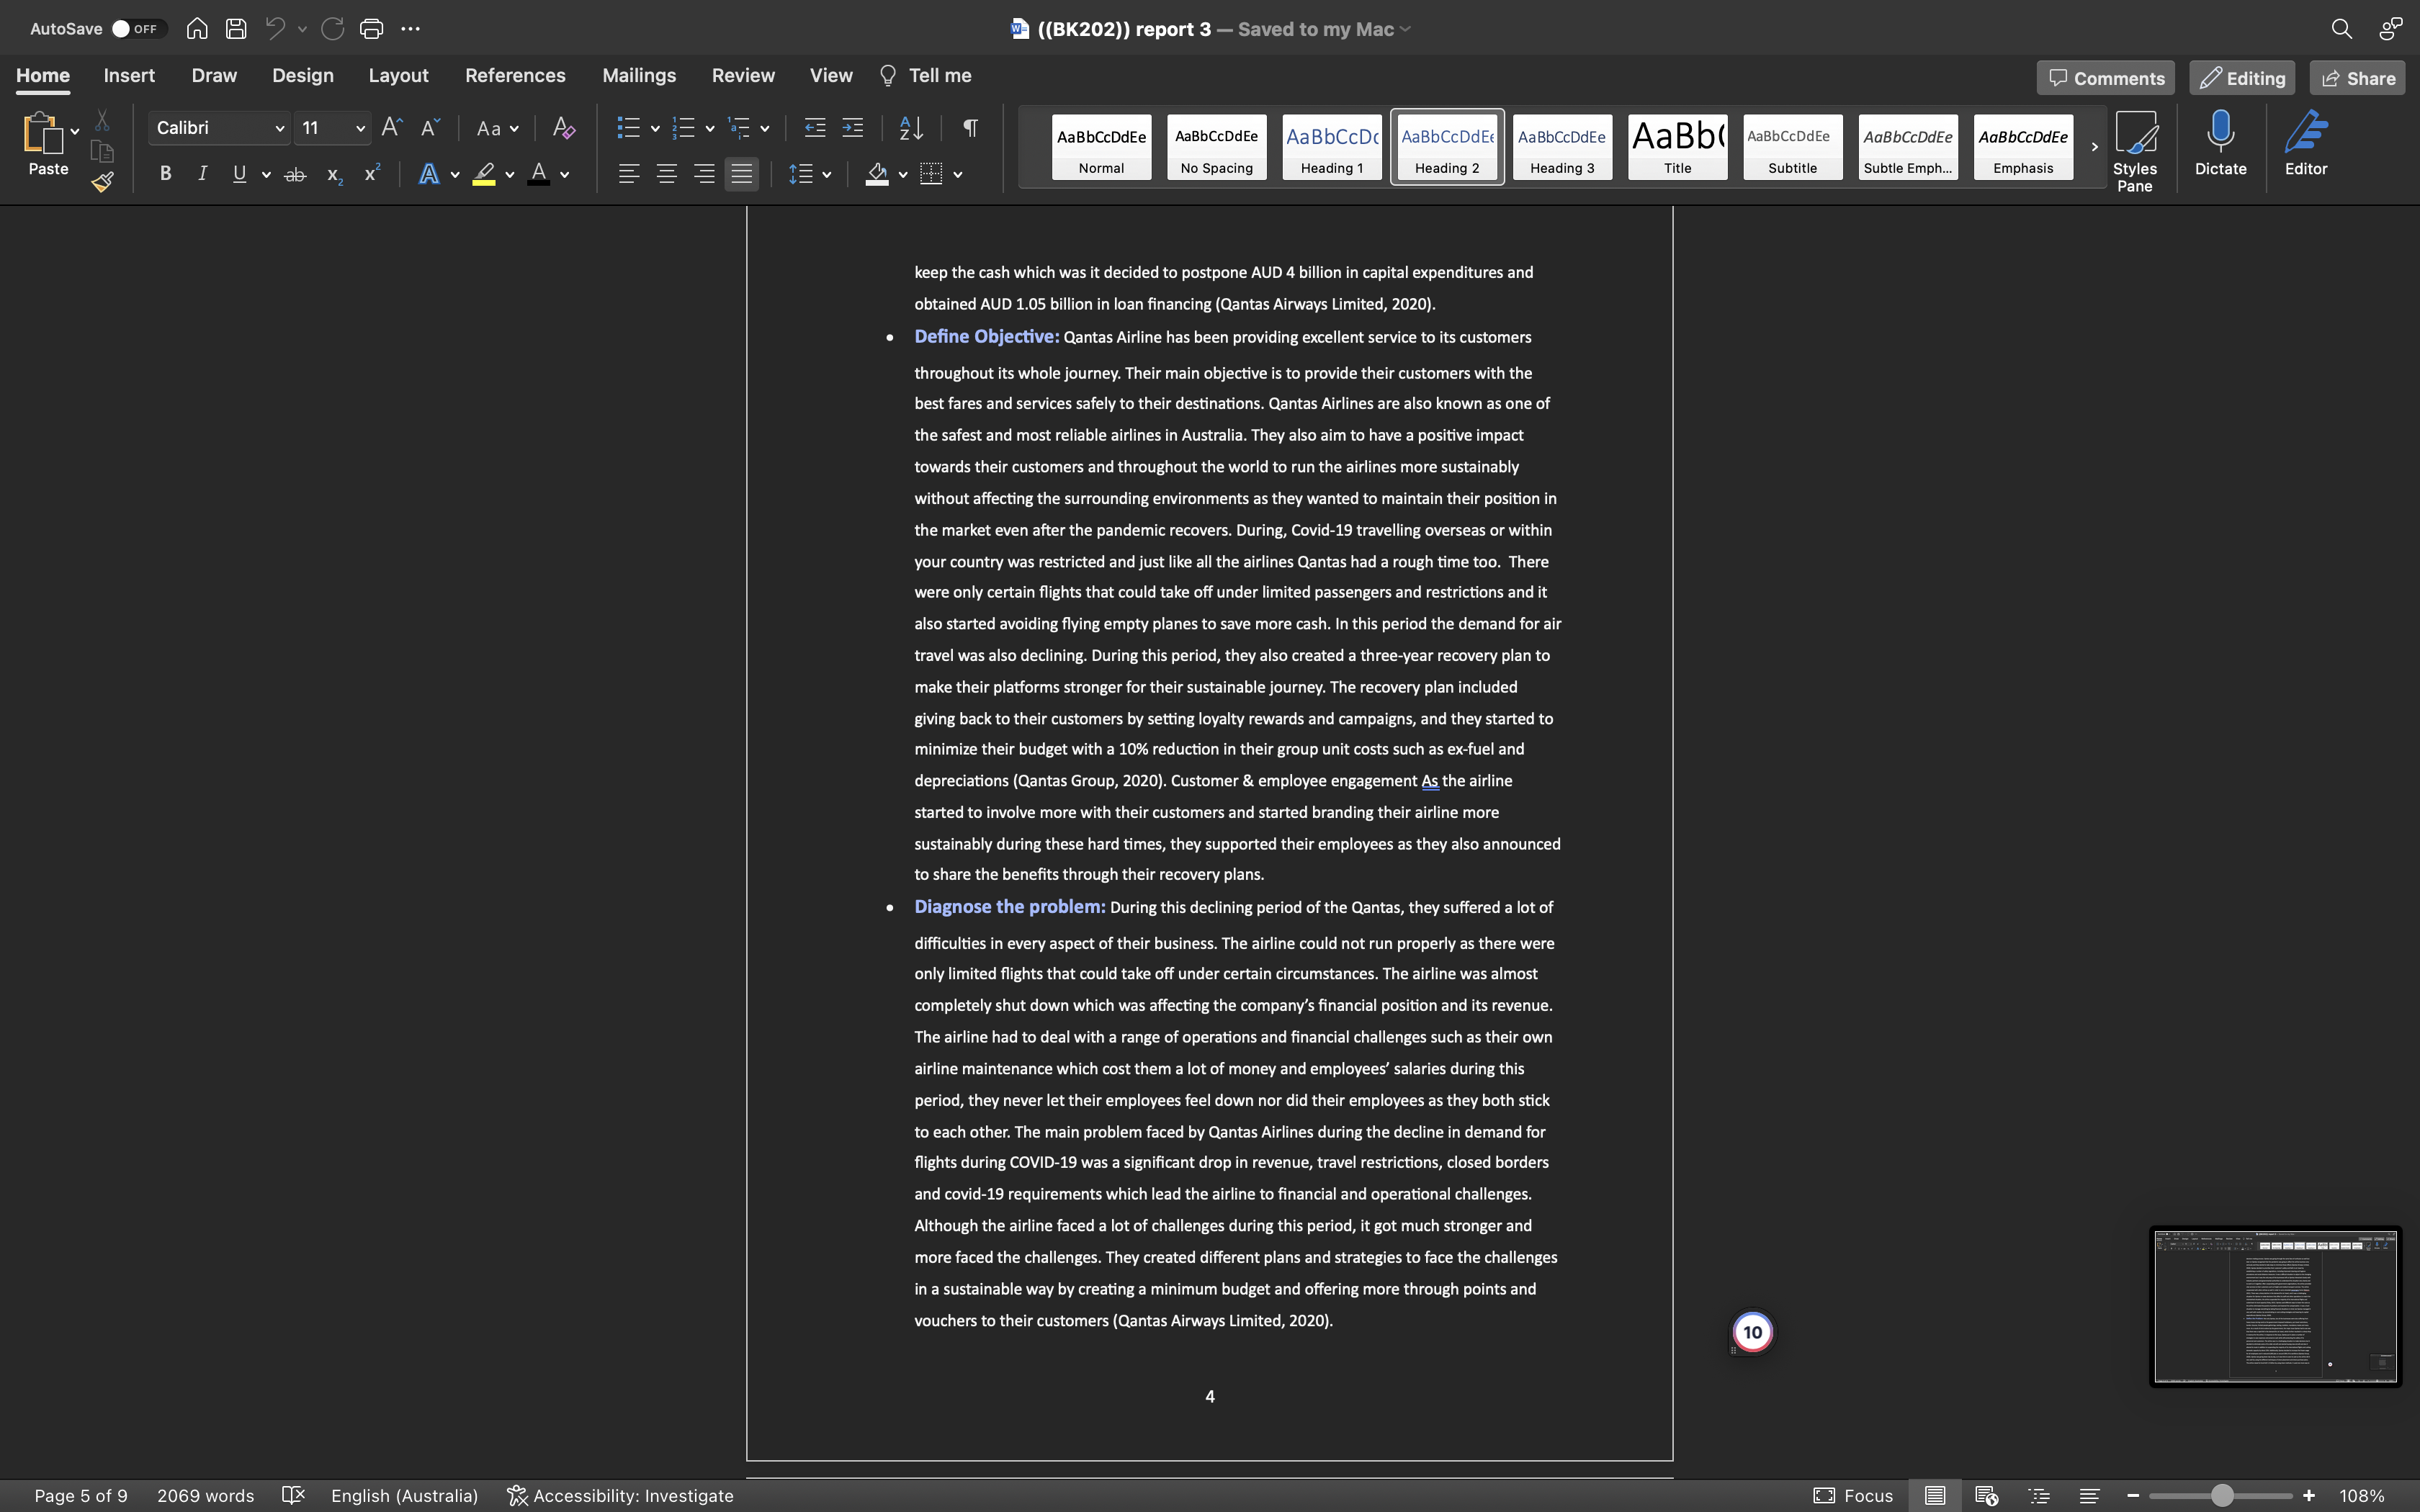Image resolution: width=2420 pixels, height=1512 pixels.
Task: Toggle underline formatting
Action: tap(239, 174)
